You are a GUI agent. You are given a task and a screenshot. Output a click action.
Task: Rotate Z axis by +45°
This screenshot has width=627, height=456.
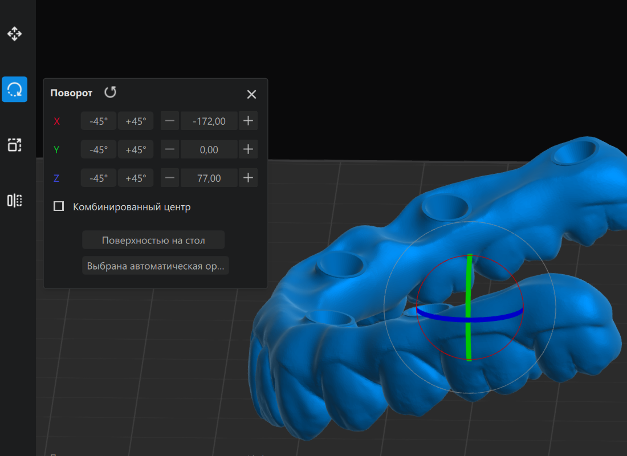point(136,178)
